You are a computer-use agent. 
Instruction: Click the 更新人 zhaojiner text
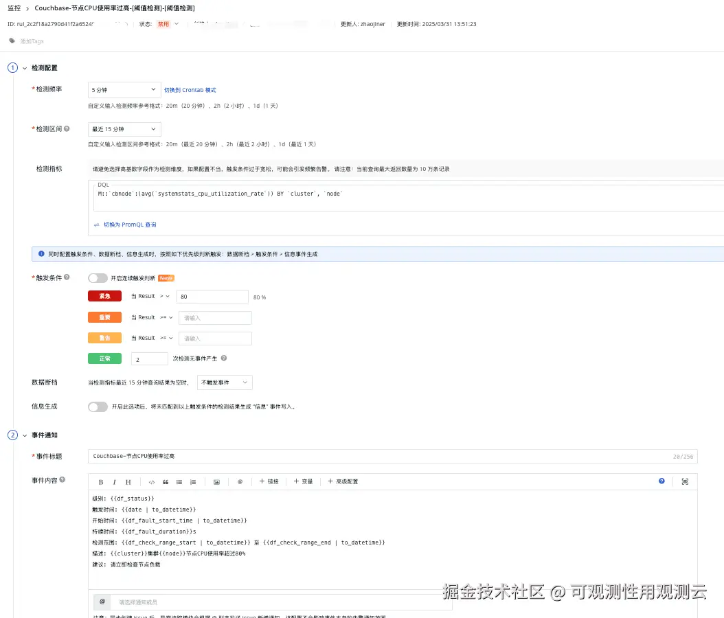363,24
